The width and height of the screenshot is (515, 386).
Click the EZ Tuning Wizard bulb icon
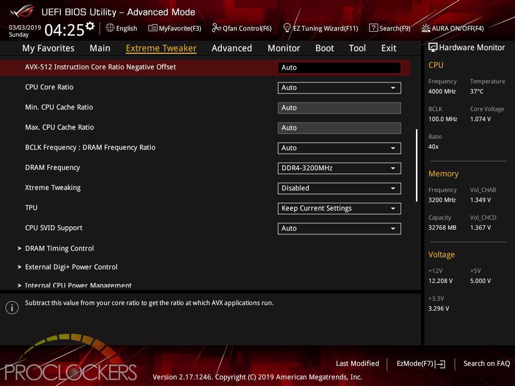pos(287,28)
